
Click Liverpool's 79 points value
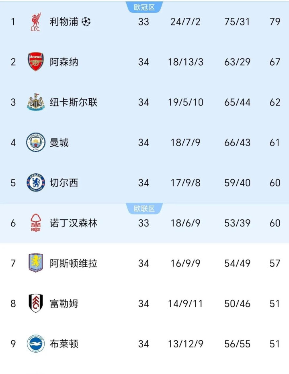[x=275, y=22]
